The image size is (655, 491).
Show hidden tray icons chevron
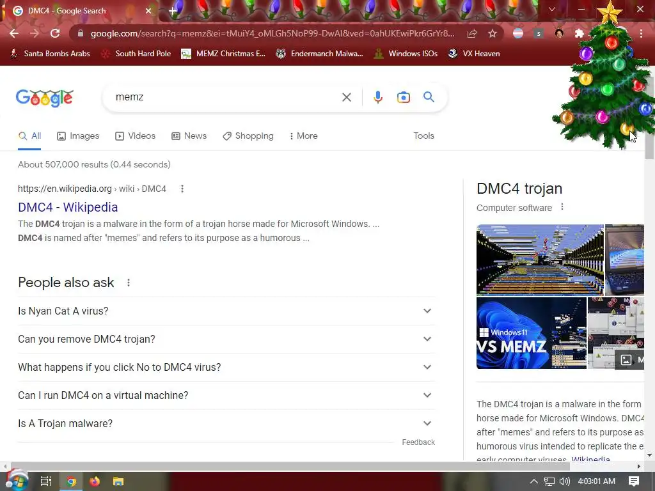pos(534,481)
